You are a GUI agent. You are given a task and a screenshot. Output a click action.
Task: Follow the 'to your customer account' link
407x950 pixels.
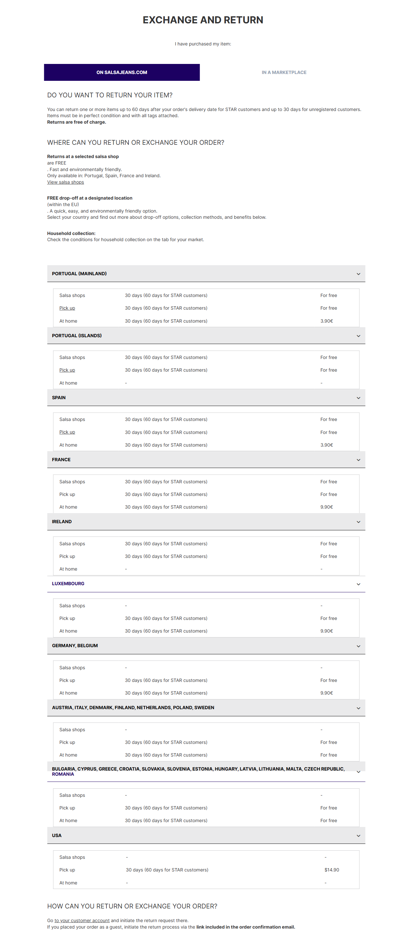pyautogui.click(x=82, y=920)
